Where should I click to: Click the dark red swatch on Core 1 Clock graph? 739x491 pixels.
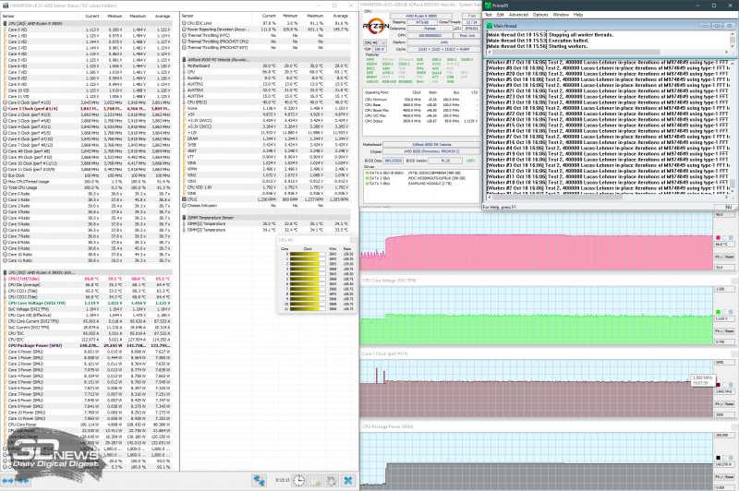(718, 385)
